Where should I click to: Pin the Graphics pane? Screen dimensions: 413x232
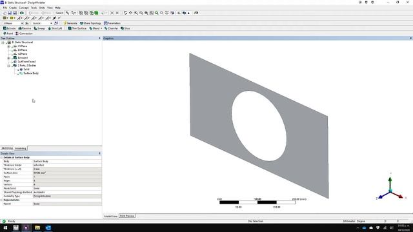410,39
